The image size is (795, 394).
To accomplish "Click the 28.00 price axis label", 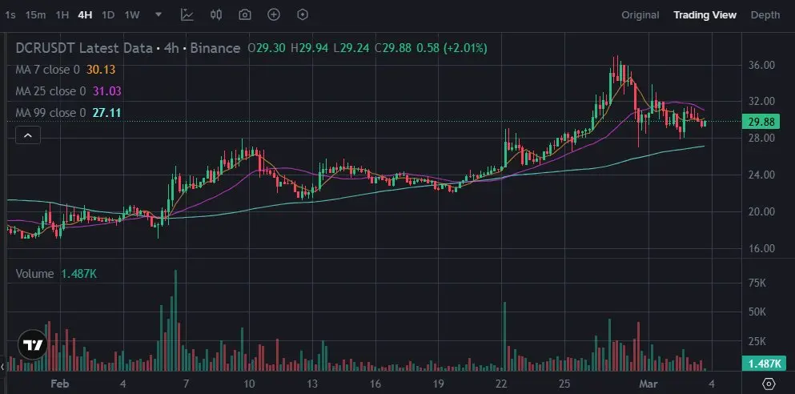I will pyautogui.click(x=761, y=138).
